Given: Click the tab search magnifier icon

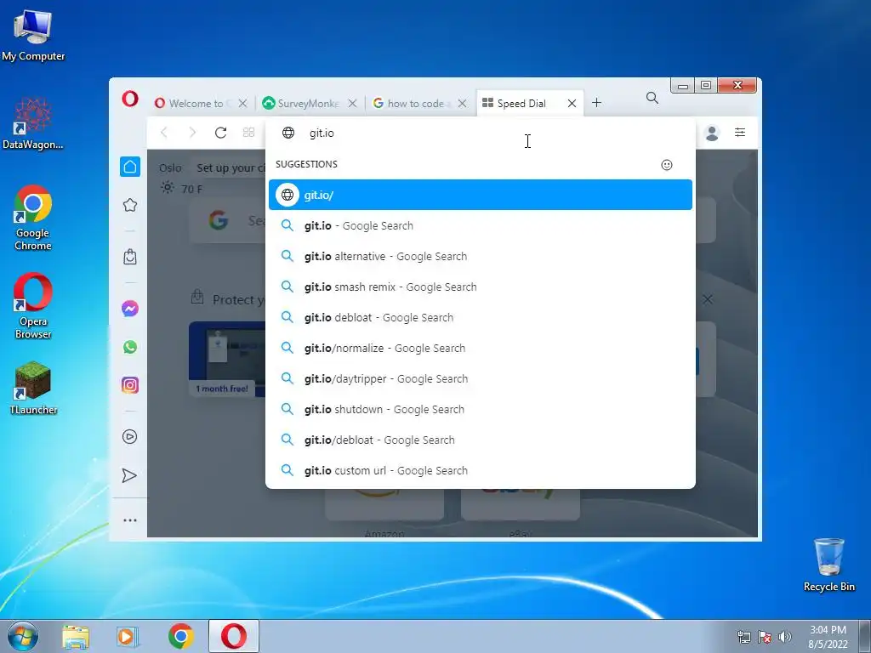Looking at the screenshot, I should [x=652, y=99].
